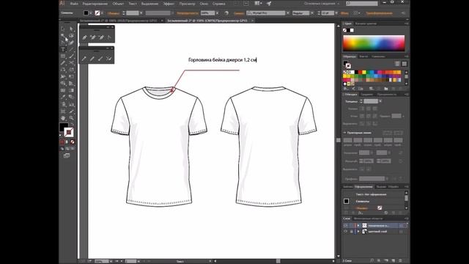The width and height of the screenshot is (469, 264).
Task: Expand the цветовой слой layer
Action: tap(358, 232)
